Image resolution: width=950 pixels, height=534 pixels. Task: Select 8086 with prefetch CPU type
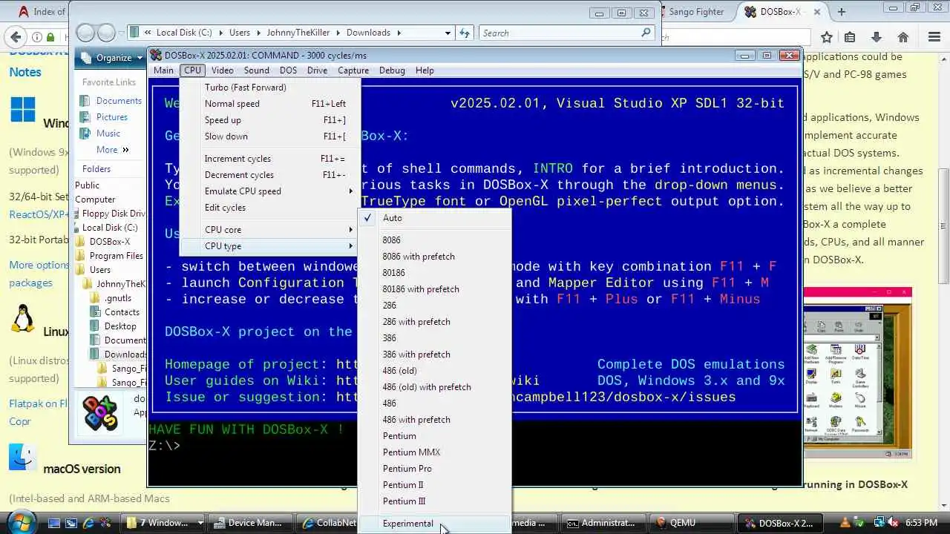coord(435,257)
